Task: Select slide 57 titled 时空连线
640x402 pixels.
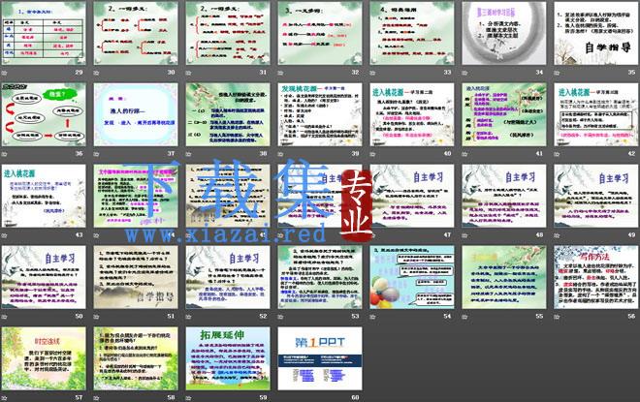Action: 44,358
